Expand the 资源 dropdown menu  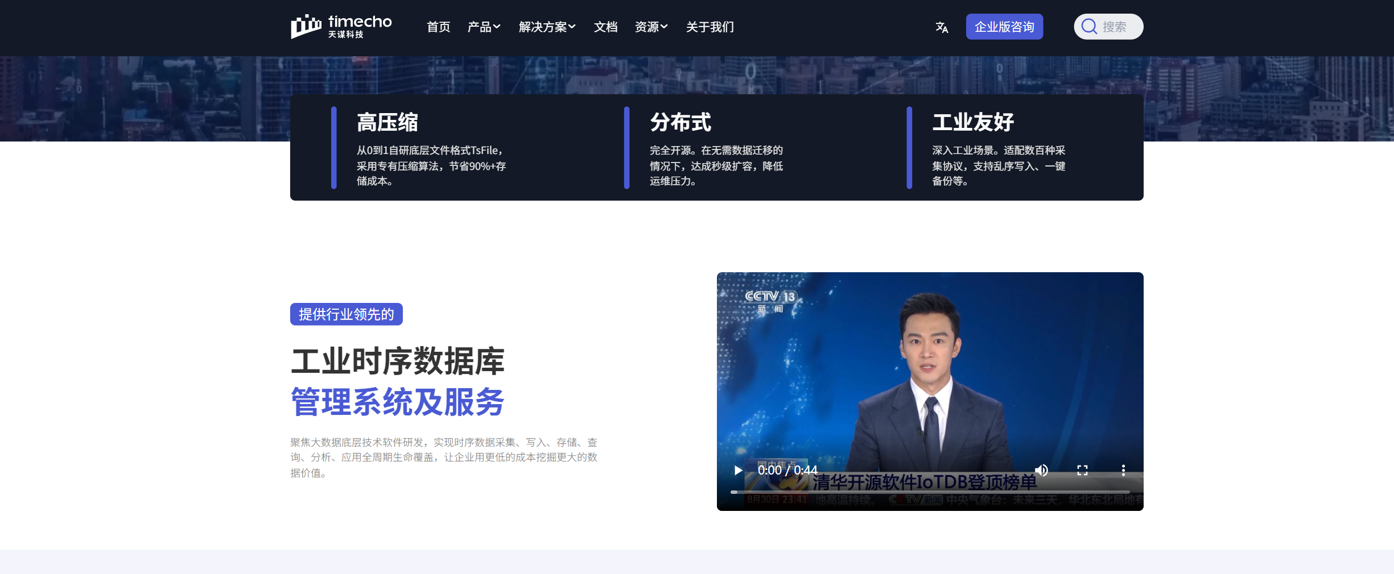point(651,27)
